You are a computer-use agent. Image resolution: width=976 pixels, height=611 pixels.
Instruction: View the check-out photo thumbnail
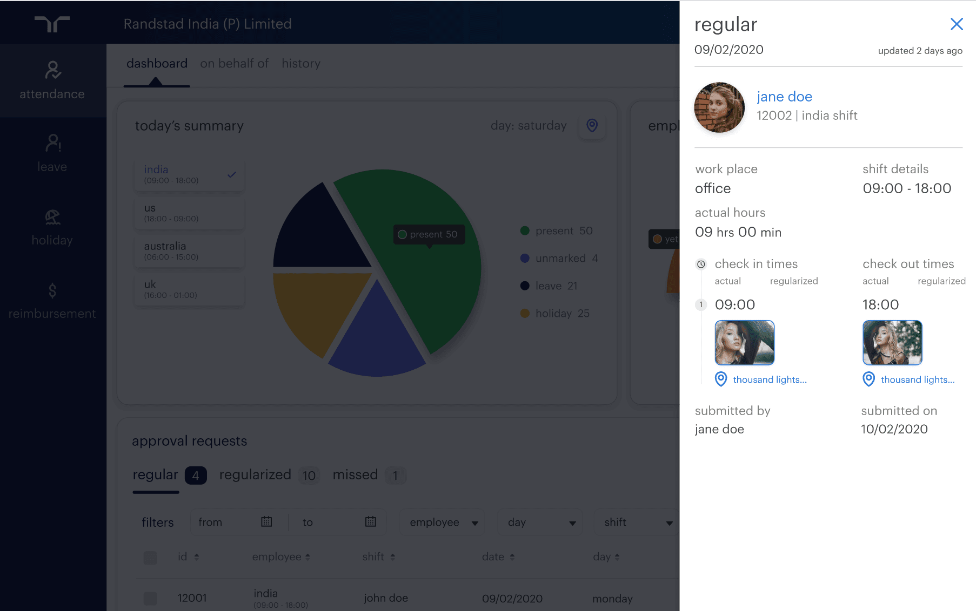pos(892,343)
